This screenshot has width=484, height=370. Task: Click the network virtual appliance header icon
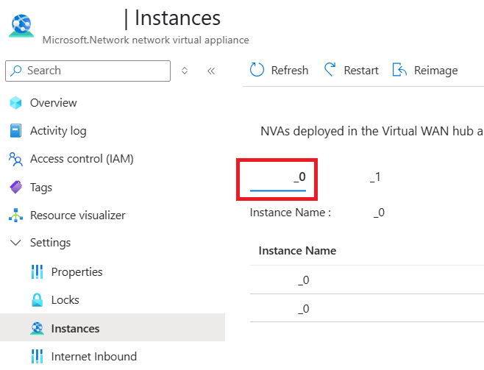pyautogui.click(x=21, y=26)
